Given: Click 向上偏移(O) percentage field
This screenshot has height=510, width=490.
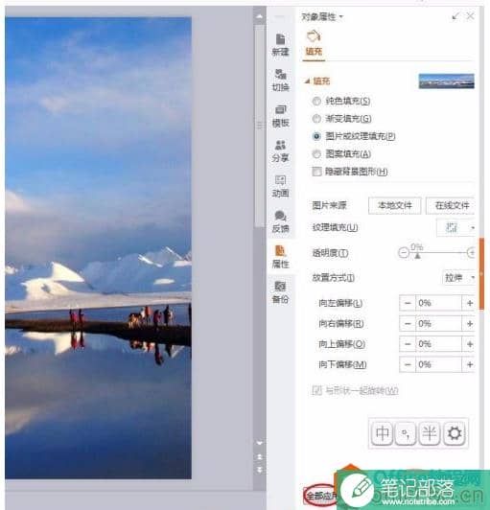Looking at the screenshot, I should click(x=438, y=344).
